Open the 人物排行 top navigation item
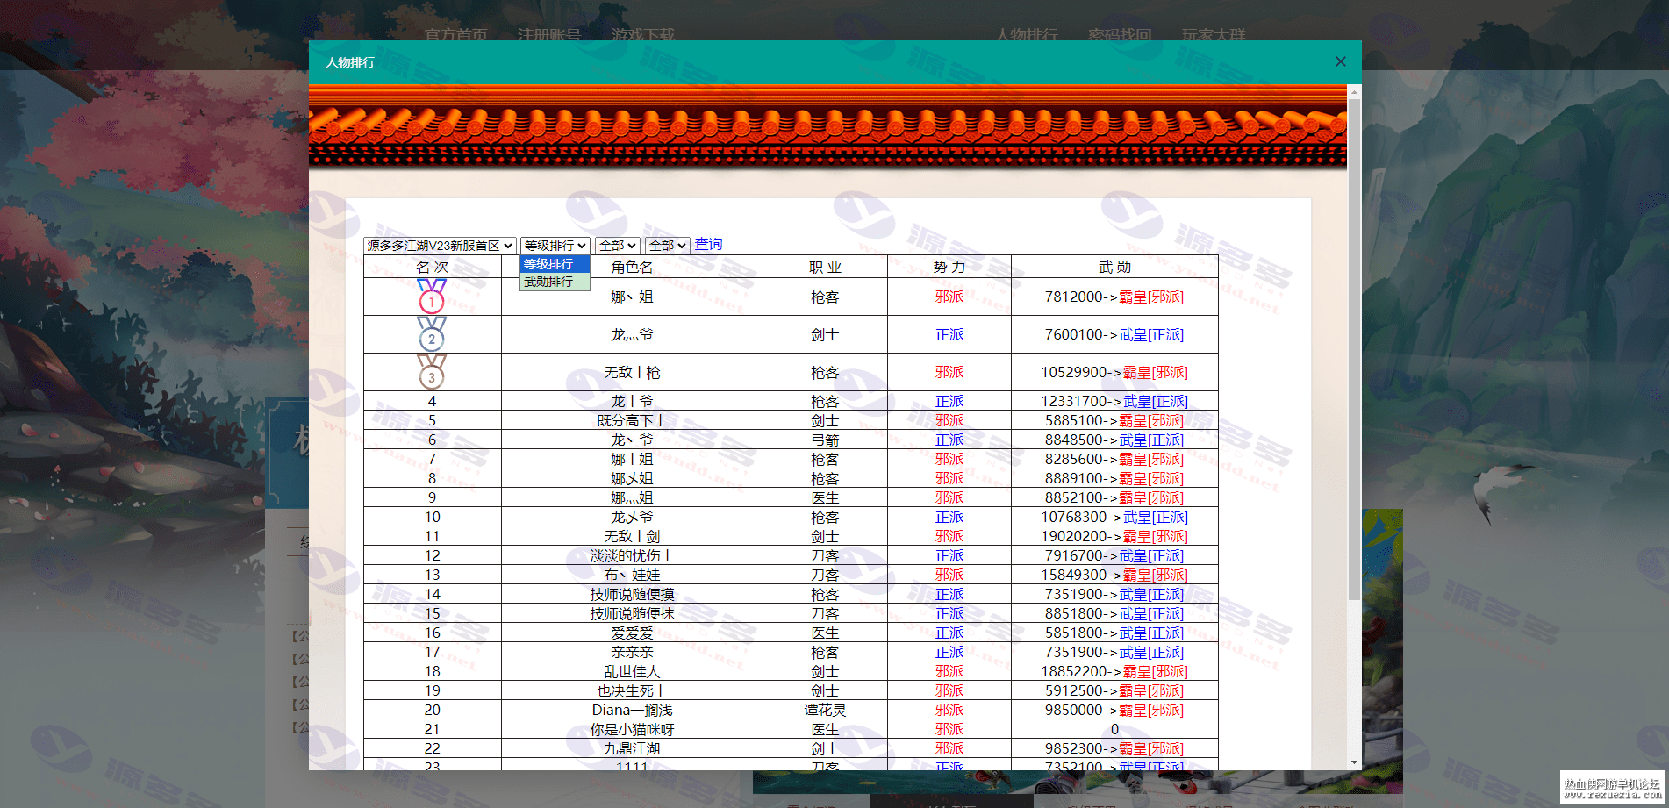The height and width of the screenshot is (808, 1669). tap(1027, 35)
